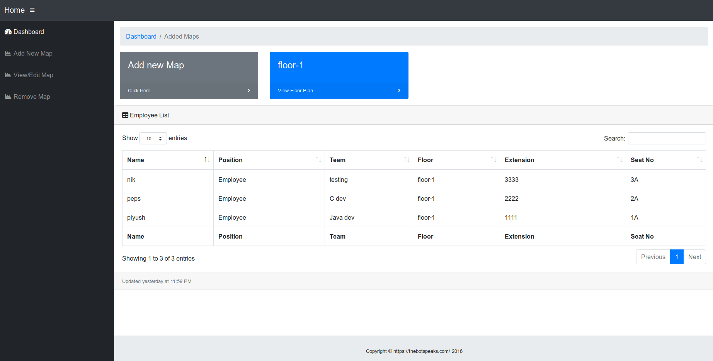Click the chart icon beside Add New Map
Image resolution: width=713 pixels, height=361 pixels.
(x=8, y=54)
